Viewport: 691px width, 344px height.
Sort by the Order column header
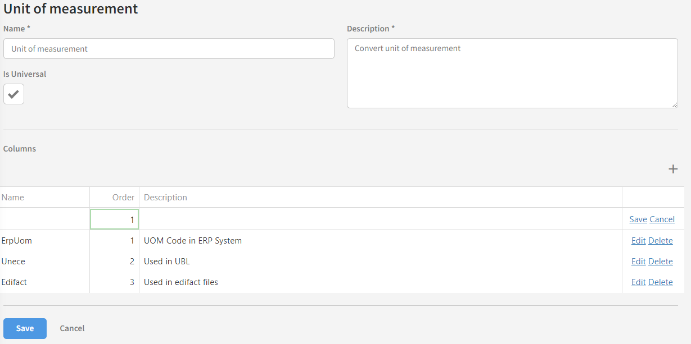123,198
